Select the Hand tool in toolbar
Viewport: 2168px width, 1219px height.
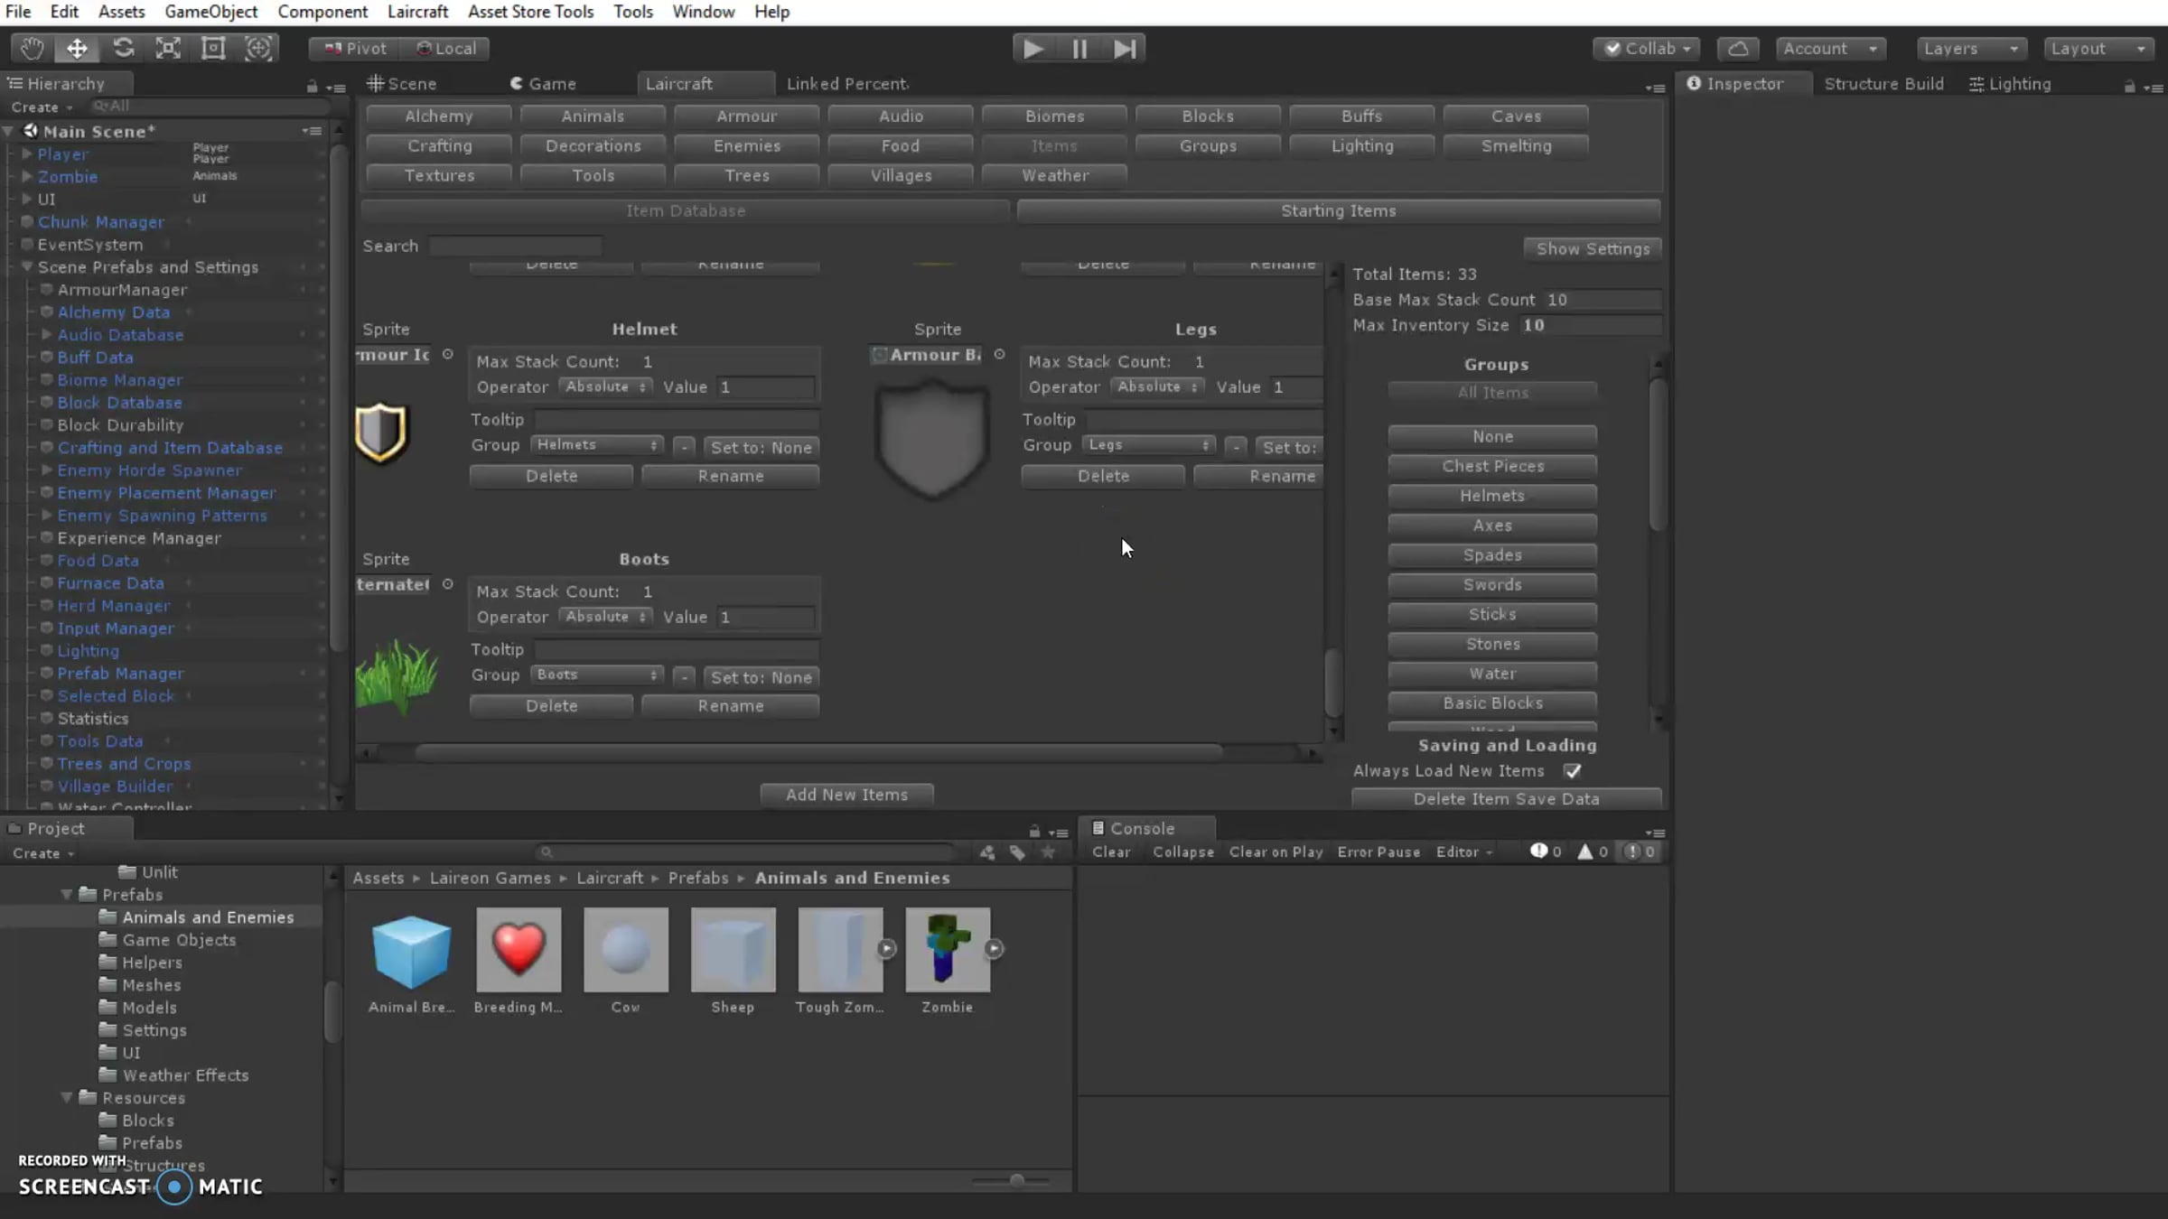[x=33, y=49]
